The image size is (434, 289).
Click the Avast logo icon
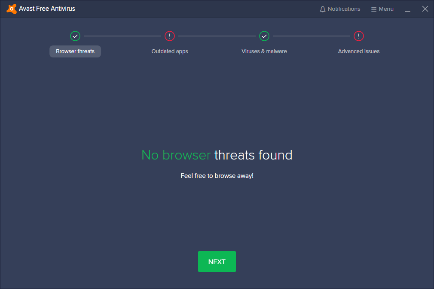[12, 9]
